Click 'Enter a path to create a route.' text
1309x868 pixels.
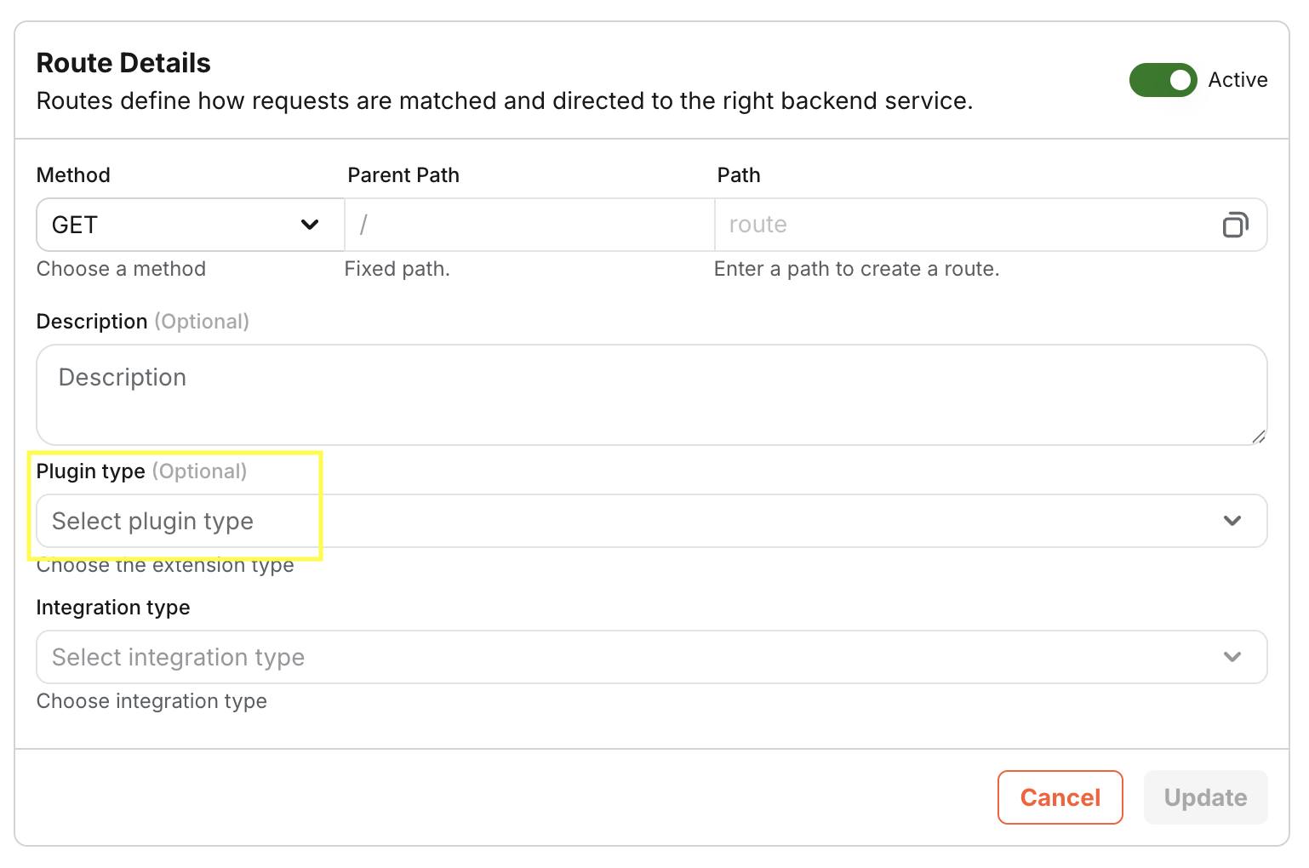tap(857, 269)
